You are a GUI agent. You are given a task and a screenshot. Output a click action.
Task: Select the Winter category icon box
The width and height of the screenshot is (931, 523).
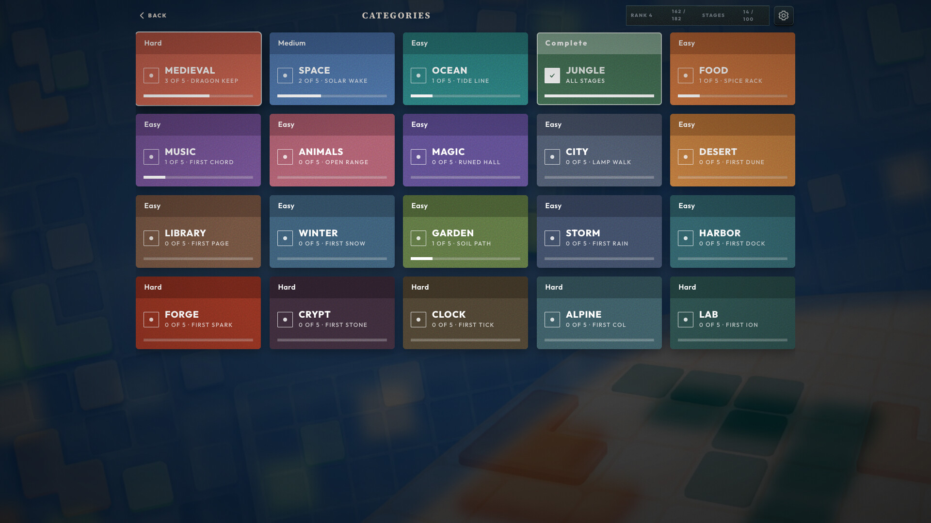coord(285,238)
